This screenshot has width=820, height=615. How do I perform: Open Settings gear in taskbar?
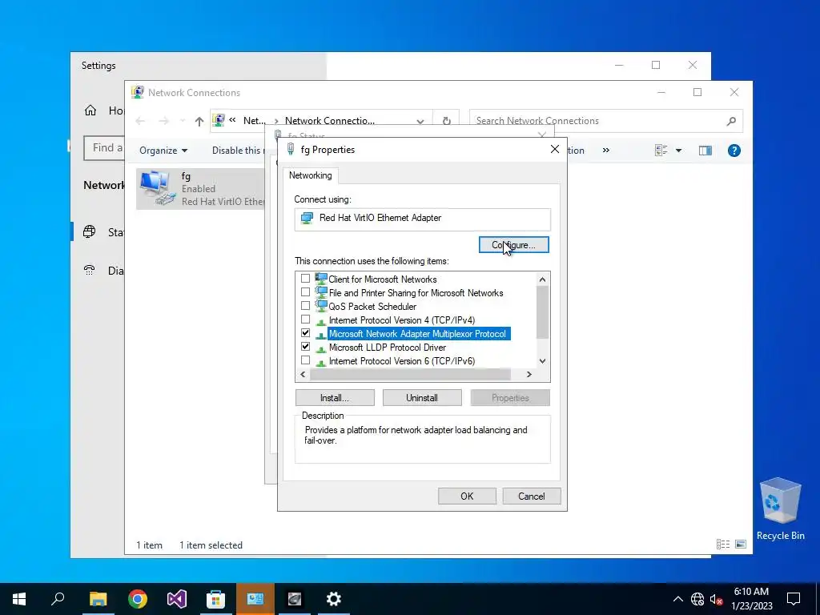tap(334, 599)
